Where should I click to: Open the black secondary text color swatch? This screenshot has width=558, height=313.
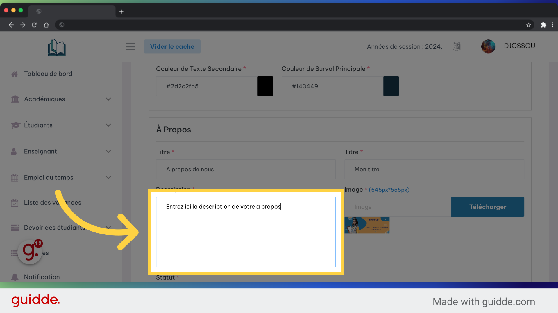pos(265,86)
